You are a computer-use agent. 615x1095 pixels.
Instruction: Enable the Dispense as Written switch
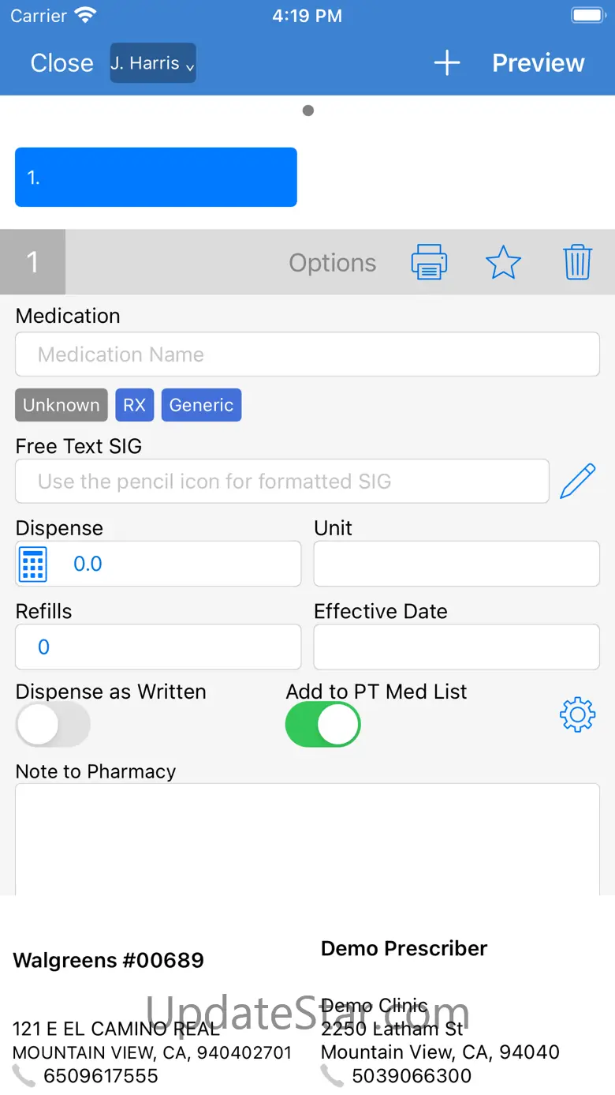54,725
